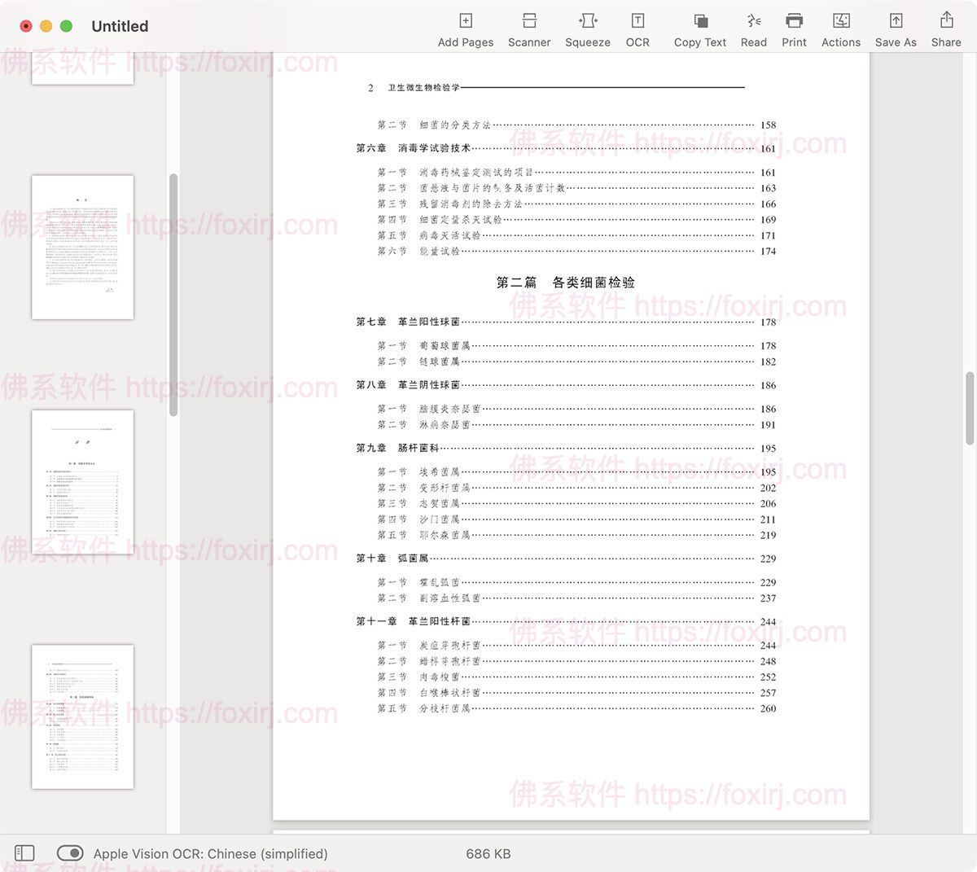
Task: Select the third page thumbnail in sidebar
Action: click(x=81, y=481)
